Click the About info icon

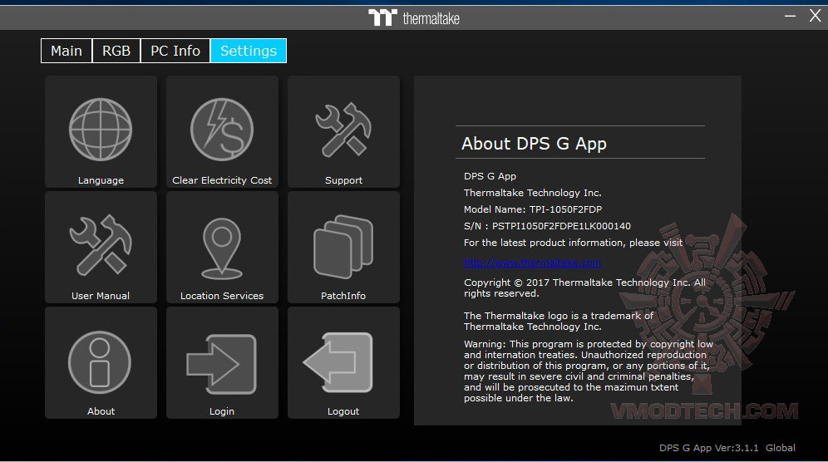pyautogui.click(x=101, y=363)
